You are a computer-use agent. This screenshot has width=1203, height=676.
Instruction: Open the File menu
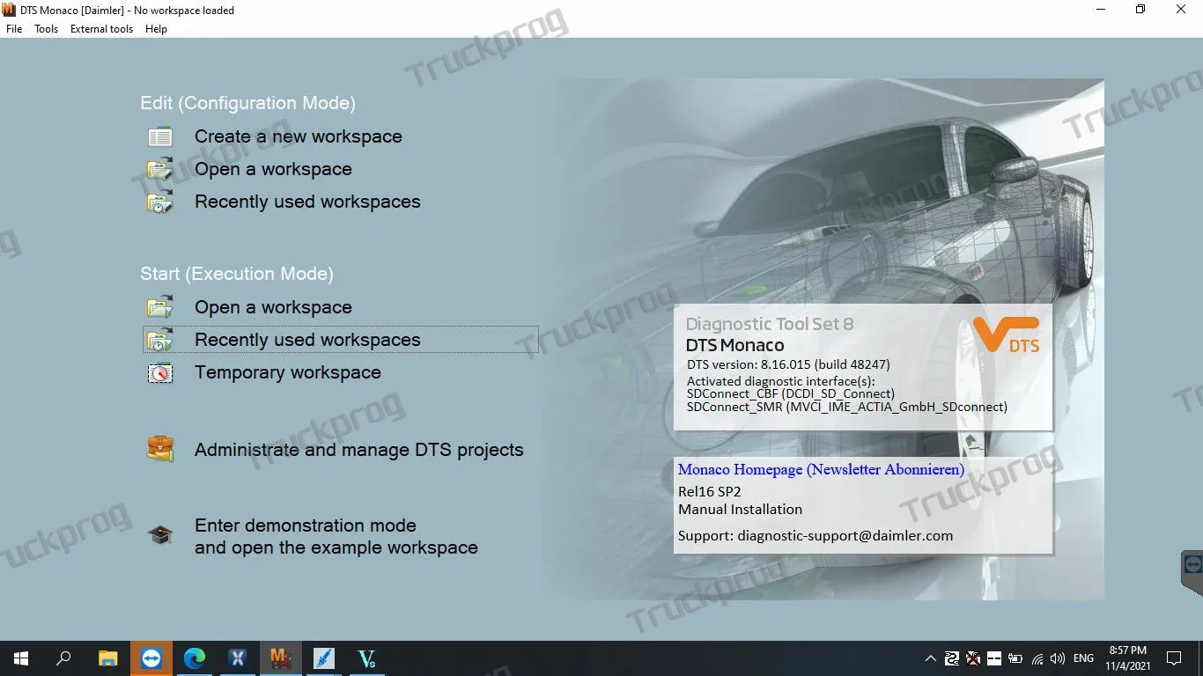click(x=14, y=29)
